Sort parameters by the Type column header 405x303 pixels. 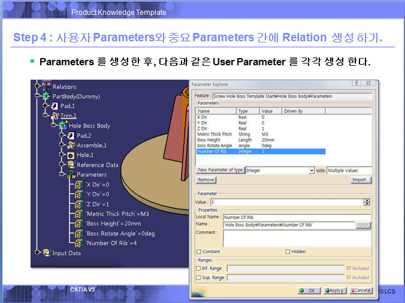tap(243, 111)
